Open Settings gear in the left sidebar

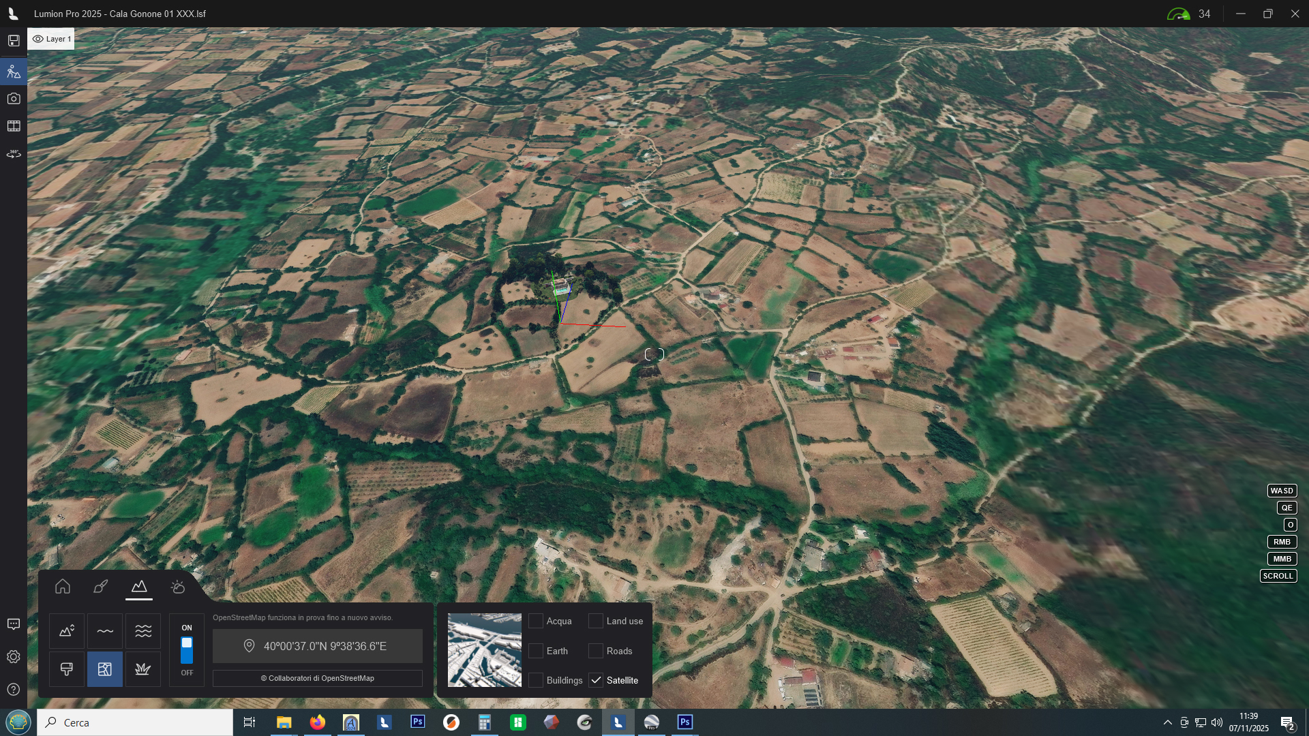coord(14,657)
